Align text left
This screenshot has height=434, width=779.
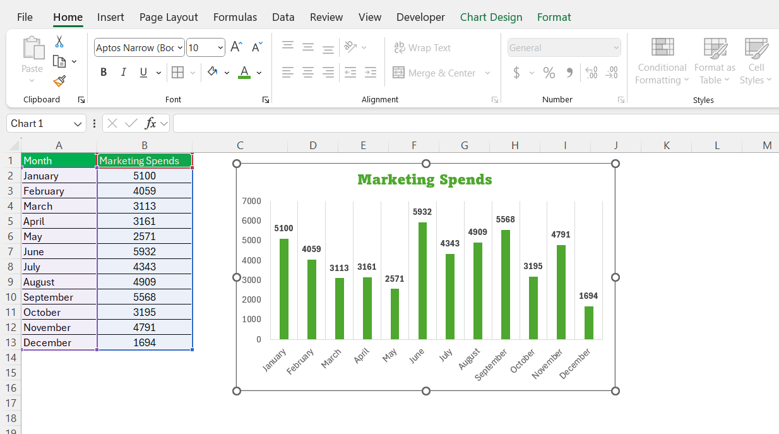tap(288, 73)
